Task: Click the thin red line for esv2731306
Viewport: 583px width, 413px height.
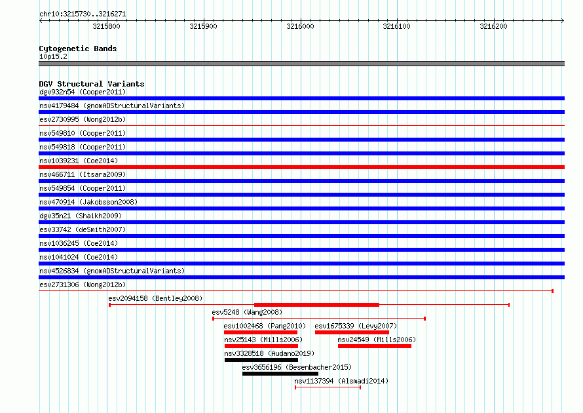Action: [x=296, y=291]
